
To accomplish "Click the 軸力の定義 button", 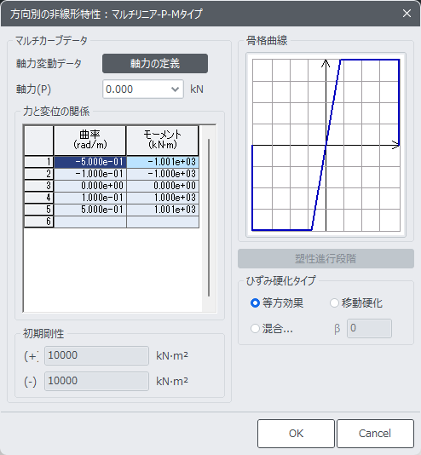I will (155, 63).
